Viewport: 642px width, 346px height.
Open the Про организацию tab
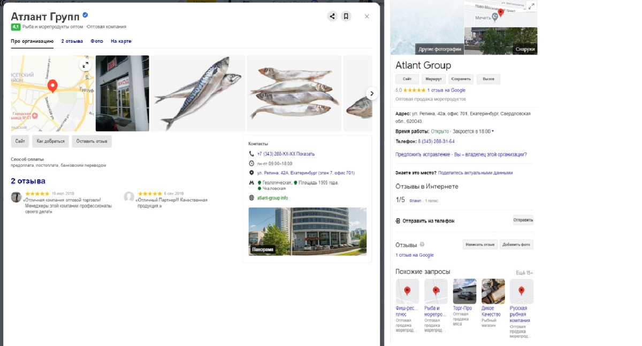pyautogui.click(x=32, y=41)
